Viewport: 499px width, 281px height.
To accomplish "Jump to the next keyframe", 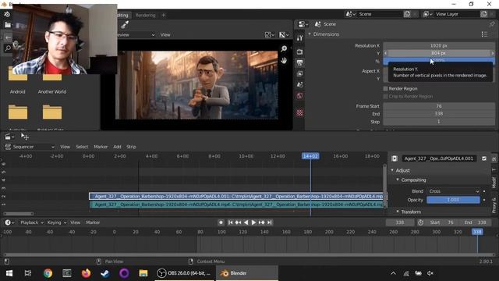I will (262, 222).
